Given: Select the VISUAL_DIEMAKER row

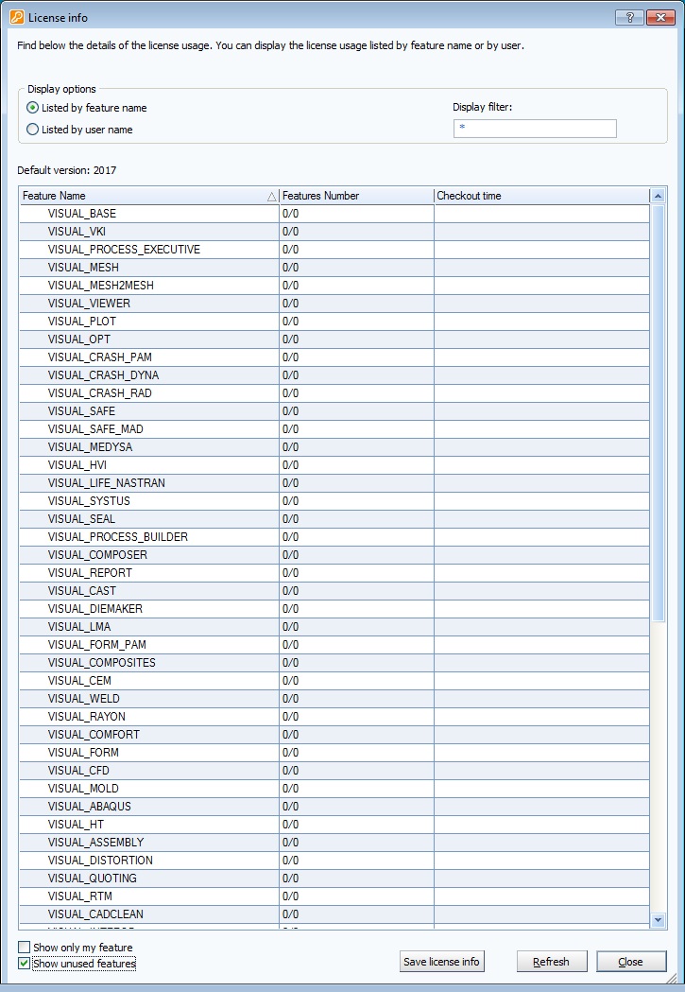Looking at the screenshot, I should click(x=334, y=609).
